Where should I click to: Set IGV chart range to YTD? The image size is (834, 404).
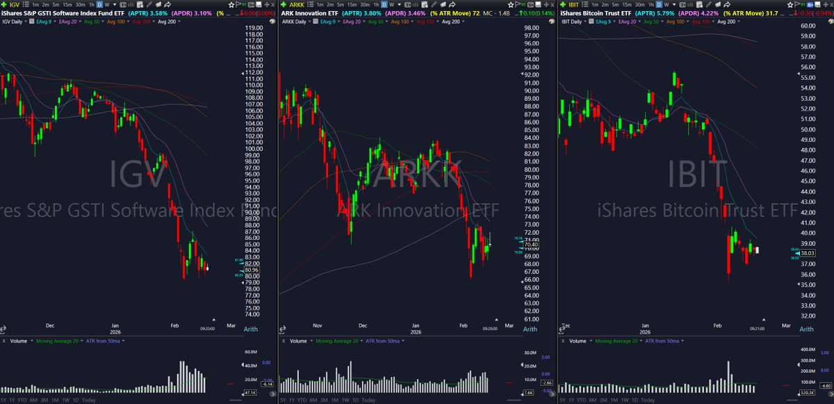point(25,400)
